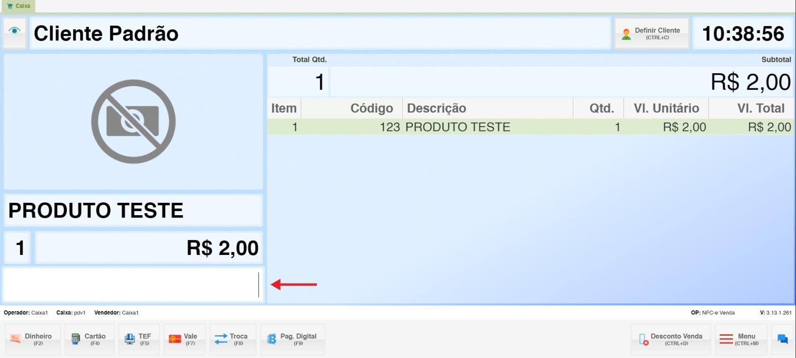Apply Desconto Venda discount
This screenshot has width=796, height=358.
(670, 339)
